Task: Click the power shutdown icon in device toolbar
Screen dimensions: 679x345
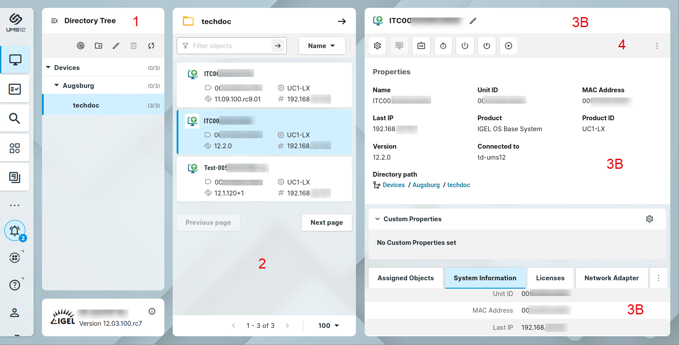Action: click(x=465, y=46)
